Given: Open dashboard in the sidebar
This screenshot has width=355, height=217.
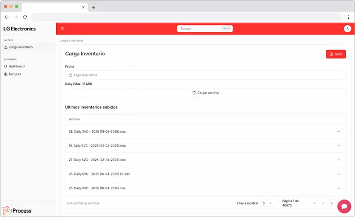Looking at the screenshot, I should click(17, 66).
